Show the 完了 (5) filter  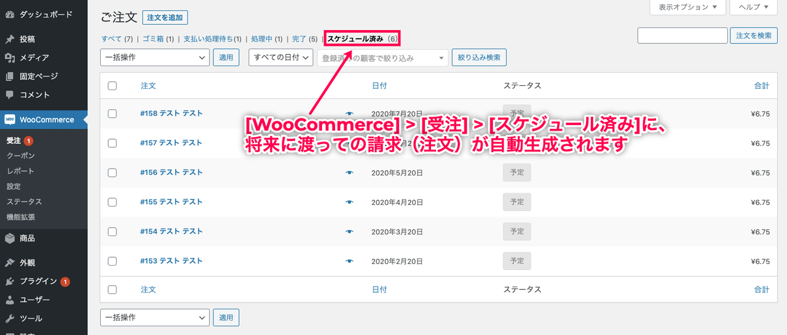[304, 39]
